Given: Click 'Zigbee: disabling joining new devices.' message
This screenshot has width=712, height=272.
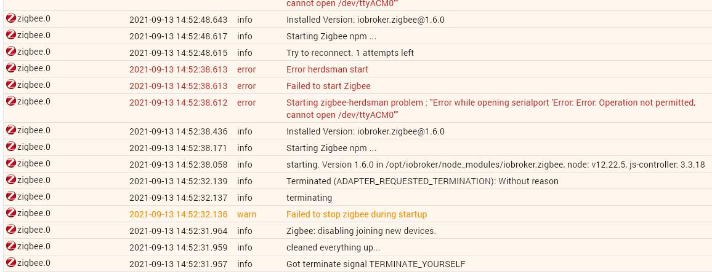Looking at the screenshot, I should click(x=361, y=231).
